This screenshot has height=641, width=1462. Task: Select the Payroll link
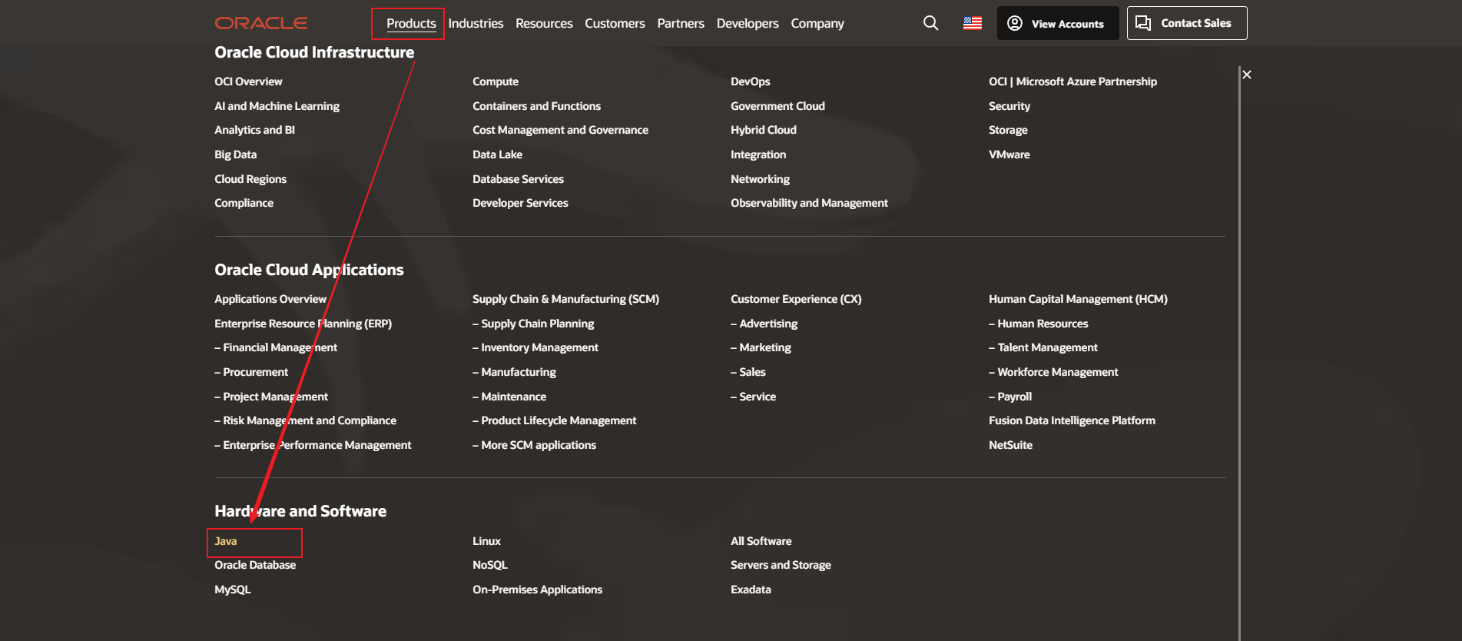point(1010,397)
